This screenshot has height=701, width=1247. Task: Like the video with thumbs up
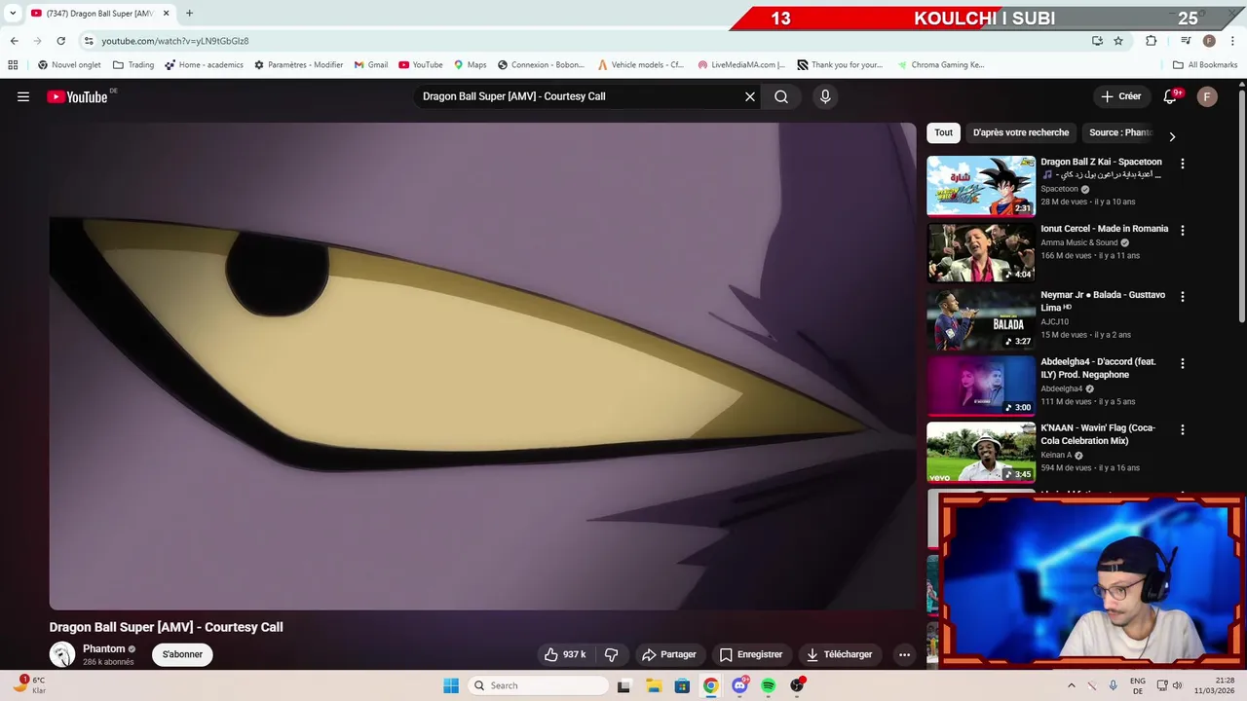pyautogui.click(x=565, y=654)
